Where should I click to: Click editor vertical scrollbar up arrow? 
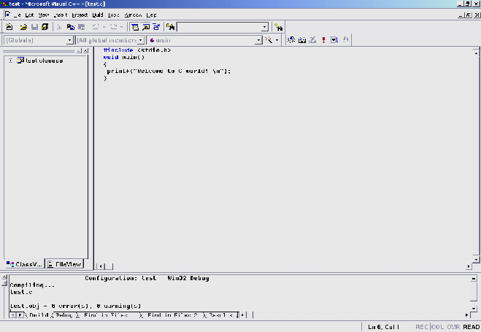(476, 53)
